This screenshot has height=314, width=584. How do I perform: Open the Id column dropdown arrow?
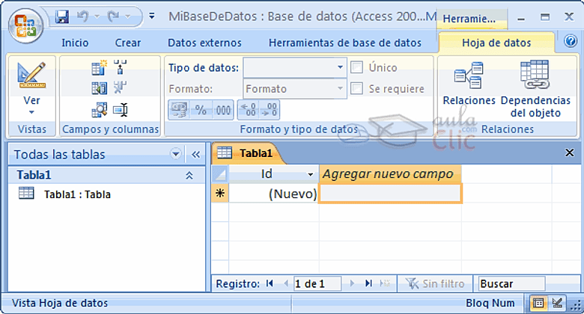(310, 174)
